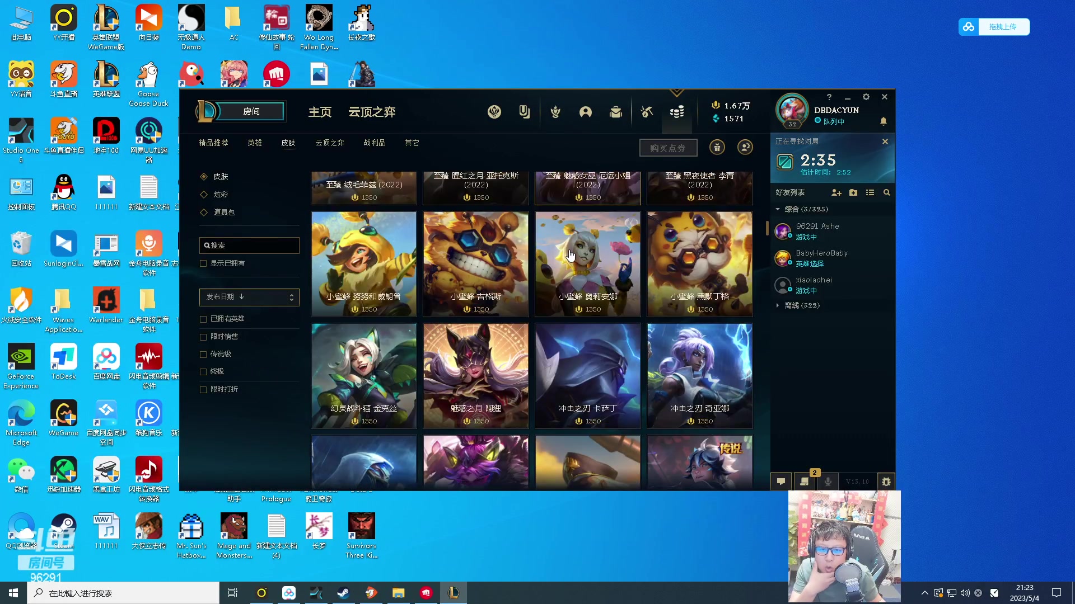Open the Loot crafting hammer icon
The width and height of the screenshot is (1075, 604).
[x=647, y=112]
